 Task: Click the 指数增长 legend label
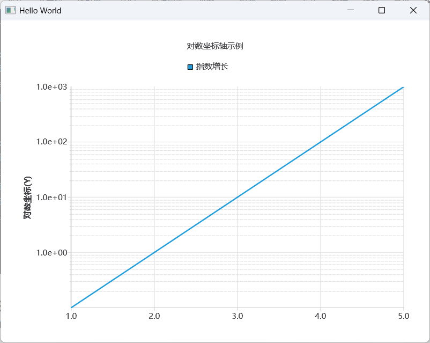(212, 67)
